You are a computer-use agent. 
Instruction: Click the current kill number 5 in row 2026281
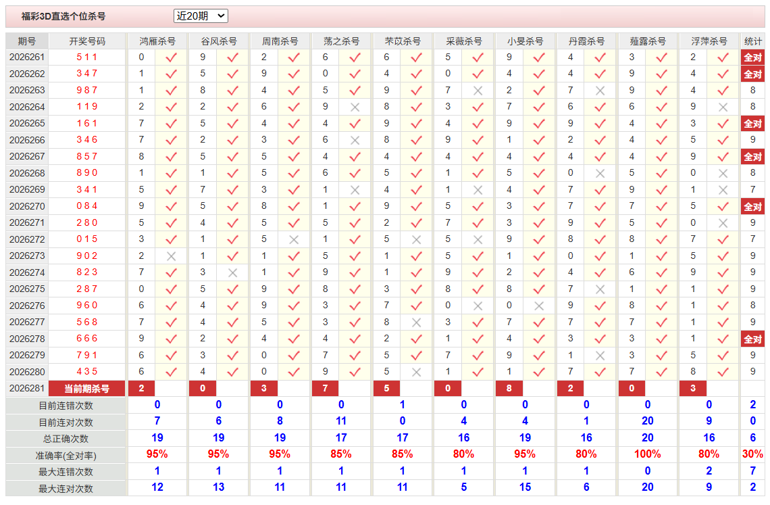[386, 389]
